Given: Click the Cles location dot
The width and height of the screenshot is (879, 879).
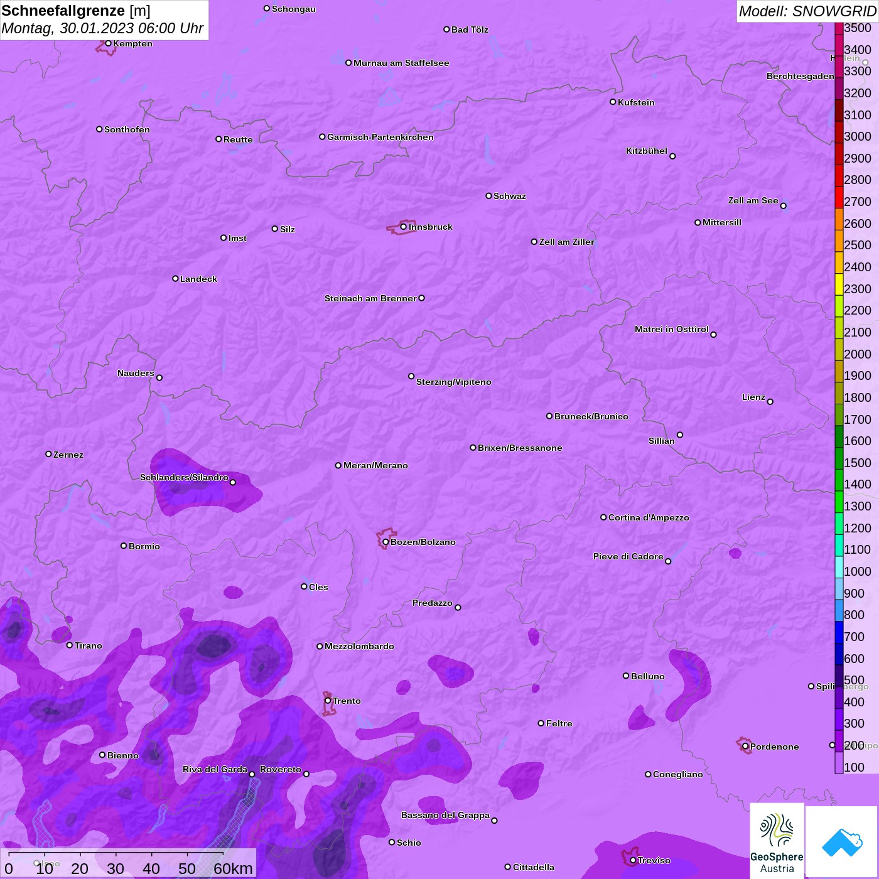Looking at the screenshot, I should (304, 586).
